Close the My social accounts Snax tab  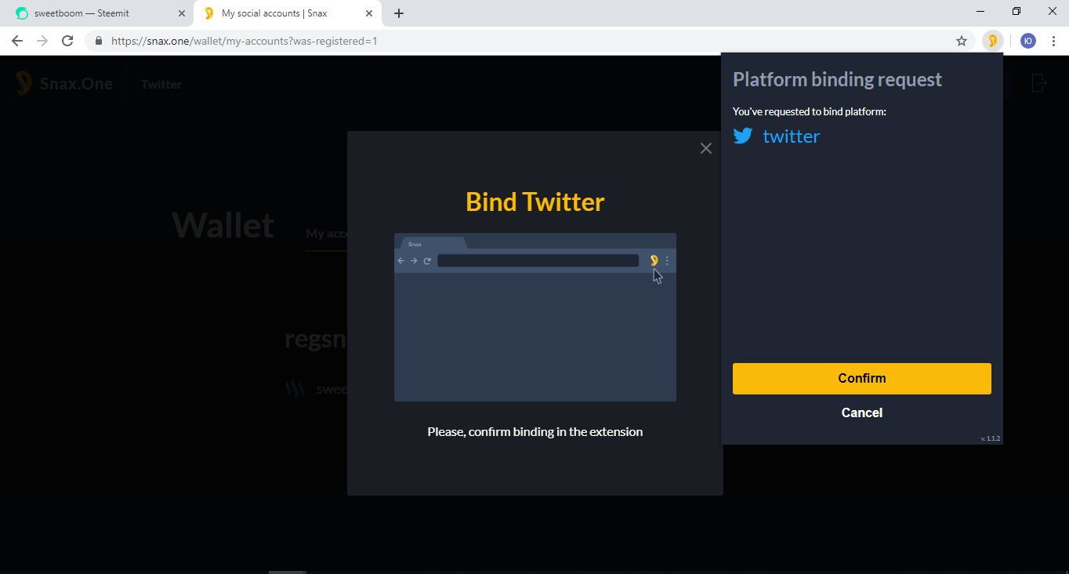click(369, 13)
